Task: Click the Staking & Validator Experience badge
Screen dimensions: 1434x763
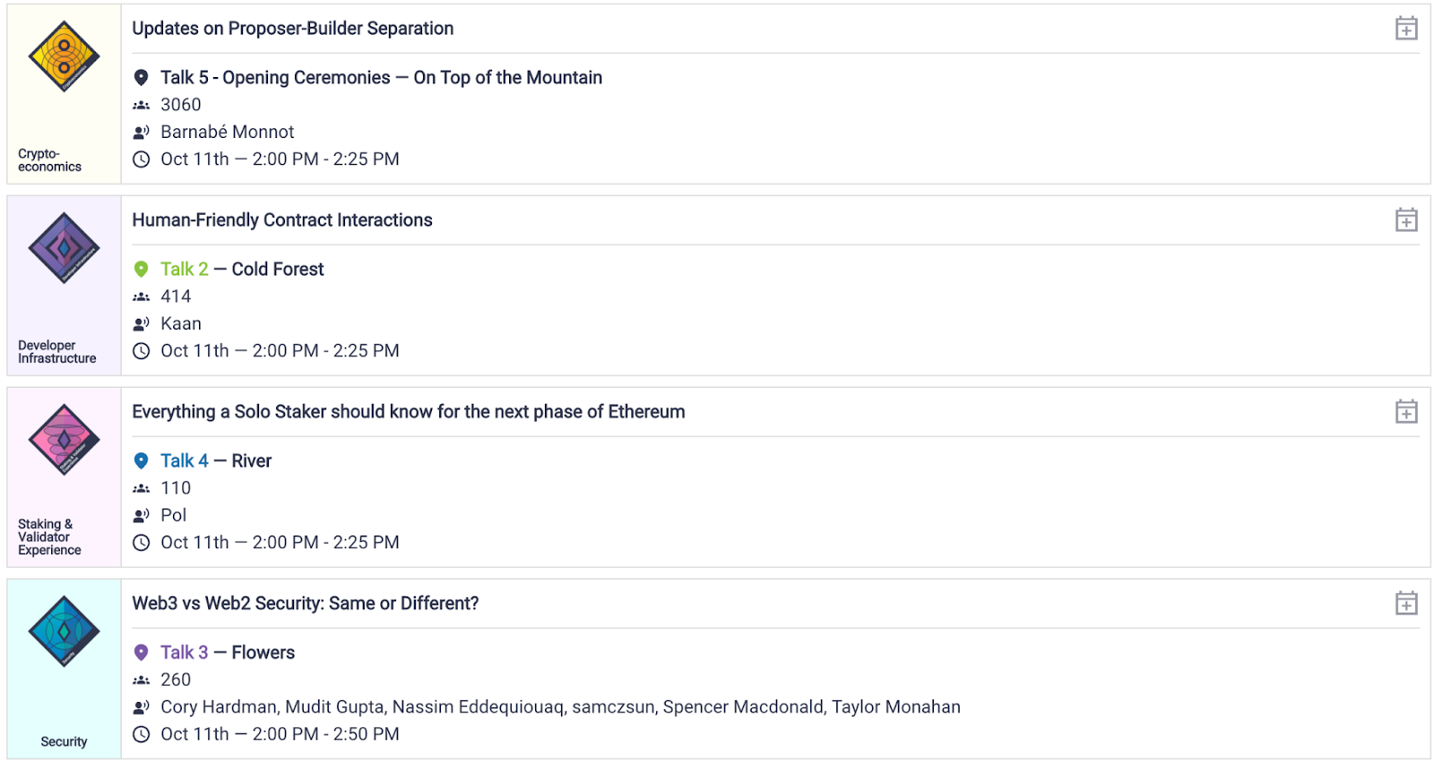Action: coord(64,440)
